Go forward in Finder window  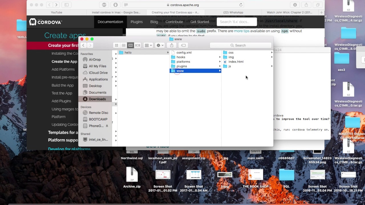click(90, 45)
